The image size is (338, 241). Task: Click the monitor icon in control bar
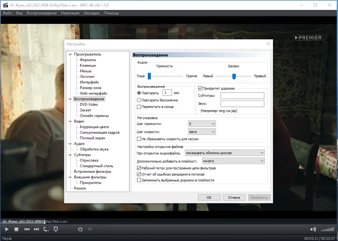(x=56, y=229)
